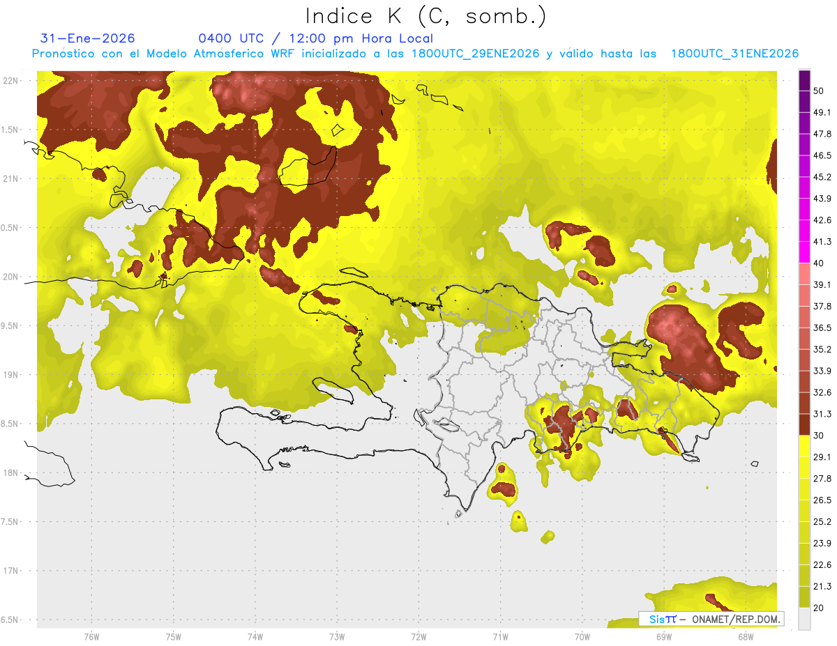Click the "1.5N" latitude label
837x646 pixels.
click(x=10, y=130)
